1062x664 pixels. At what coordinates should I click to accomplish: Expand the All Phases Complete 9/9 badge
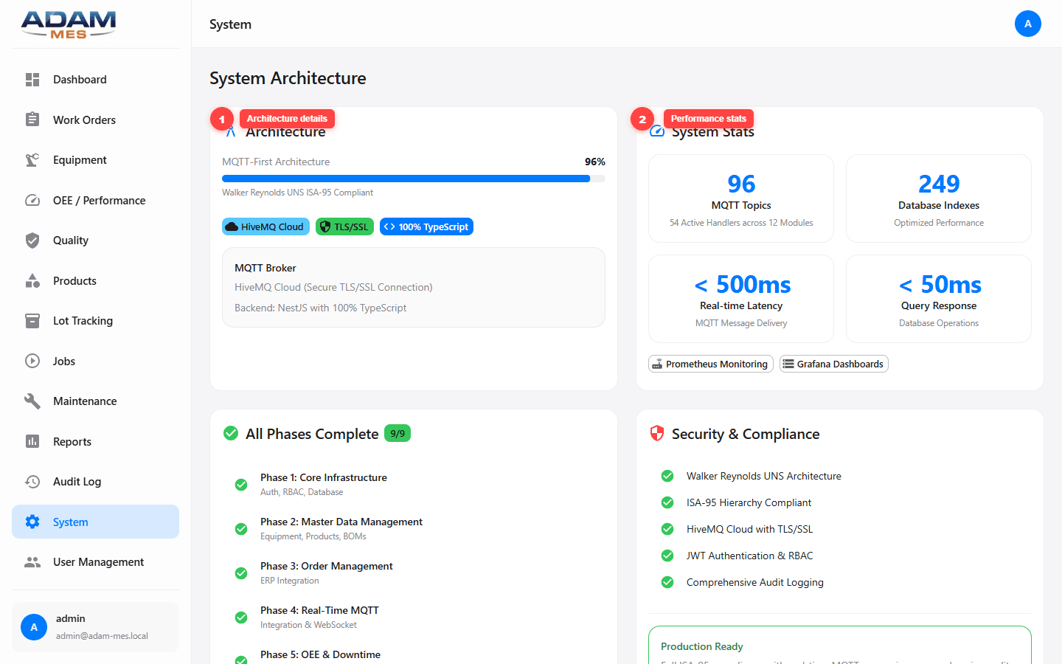tap(398, 433)
